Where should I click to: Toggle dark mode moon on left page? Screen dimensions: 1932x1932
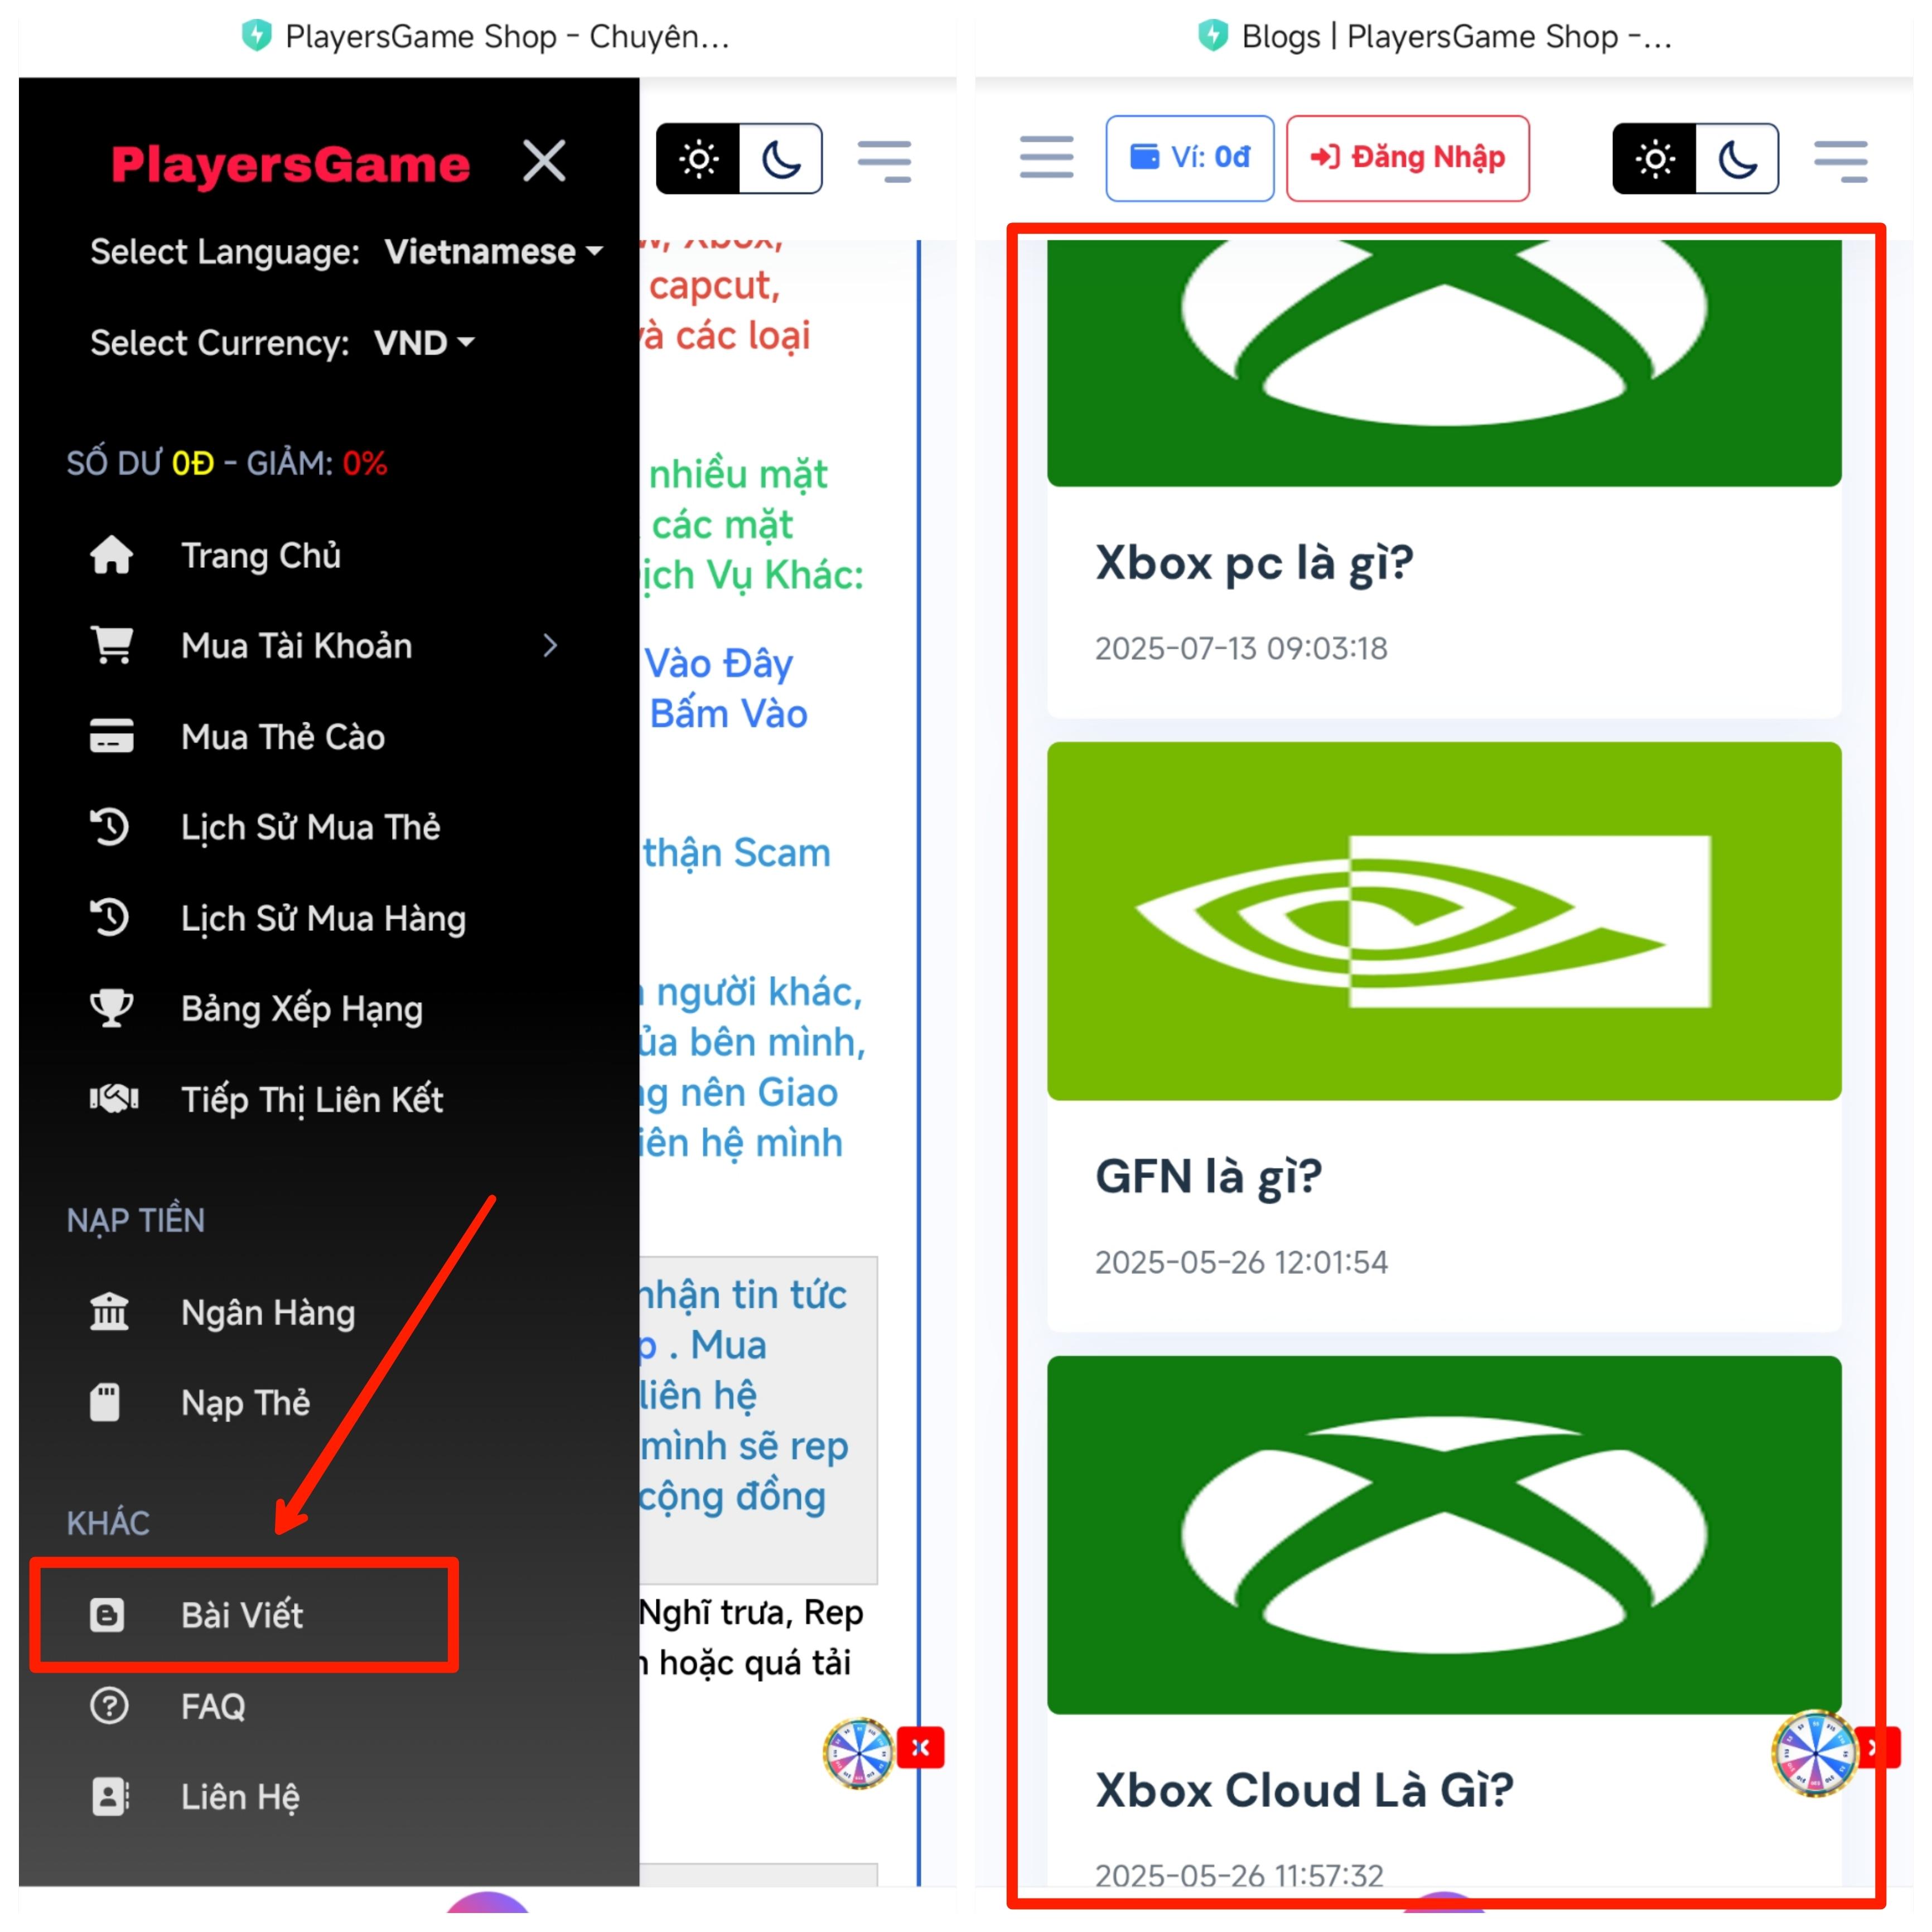(x=780, y=159)
